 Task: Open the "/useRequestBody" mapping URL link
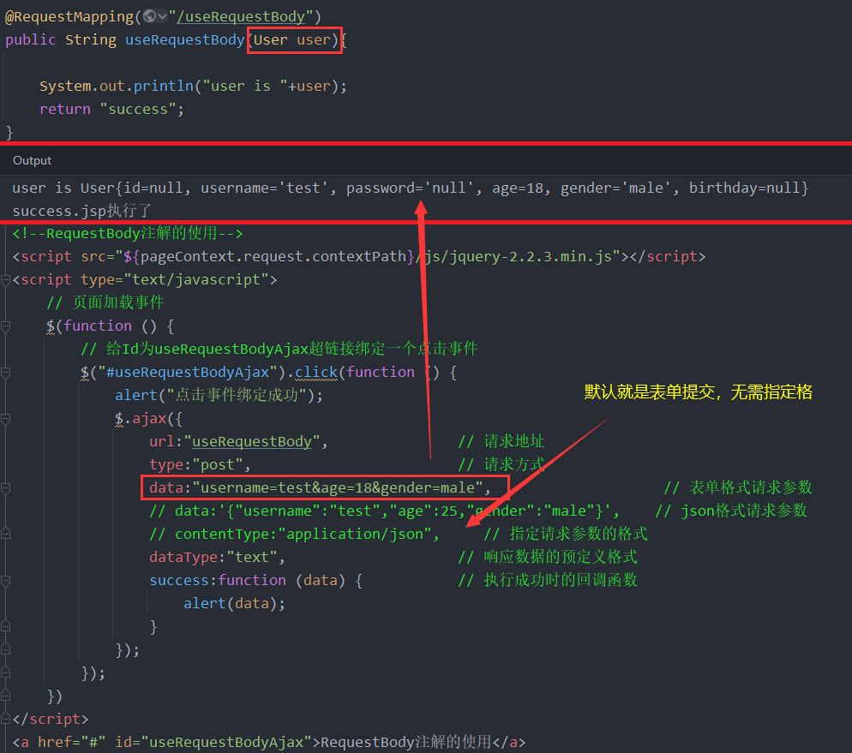(x=242, y=16)
